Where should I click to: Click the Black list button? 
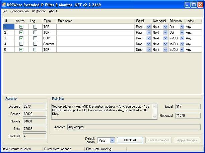click(130, 140)
